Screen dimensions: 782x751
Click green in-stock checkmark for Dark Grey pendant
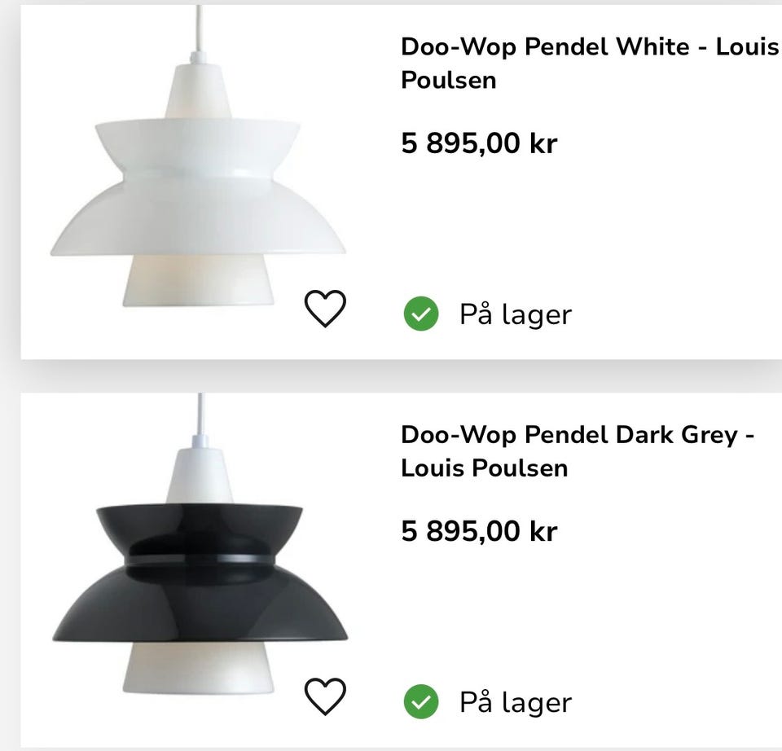[421, 701]
